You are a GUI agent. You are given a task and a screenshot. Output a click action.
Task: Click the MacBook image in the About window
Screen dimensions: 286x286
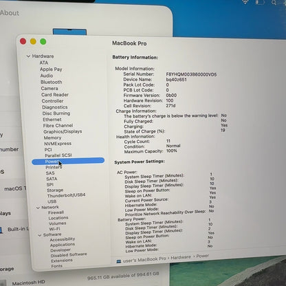coord(69,32)
